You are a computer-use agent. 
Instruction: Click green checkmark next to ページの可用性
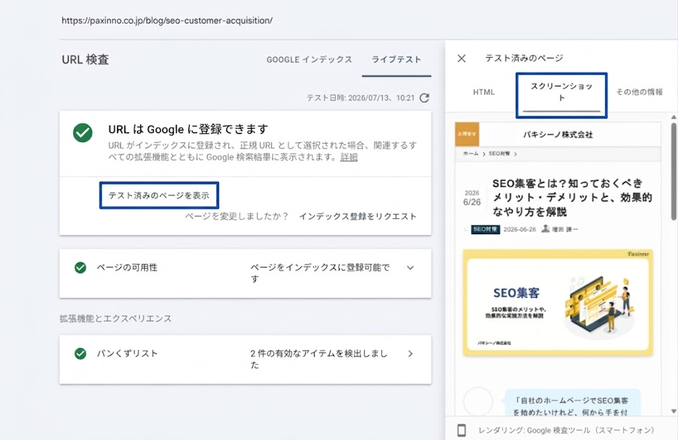(x=80, y=267)
